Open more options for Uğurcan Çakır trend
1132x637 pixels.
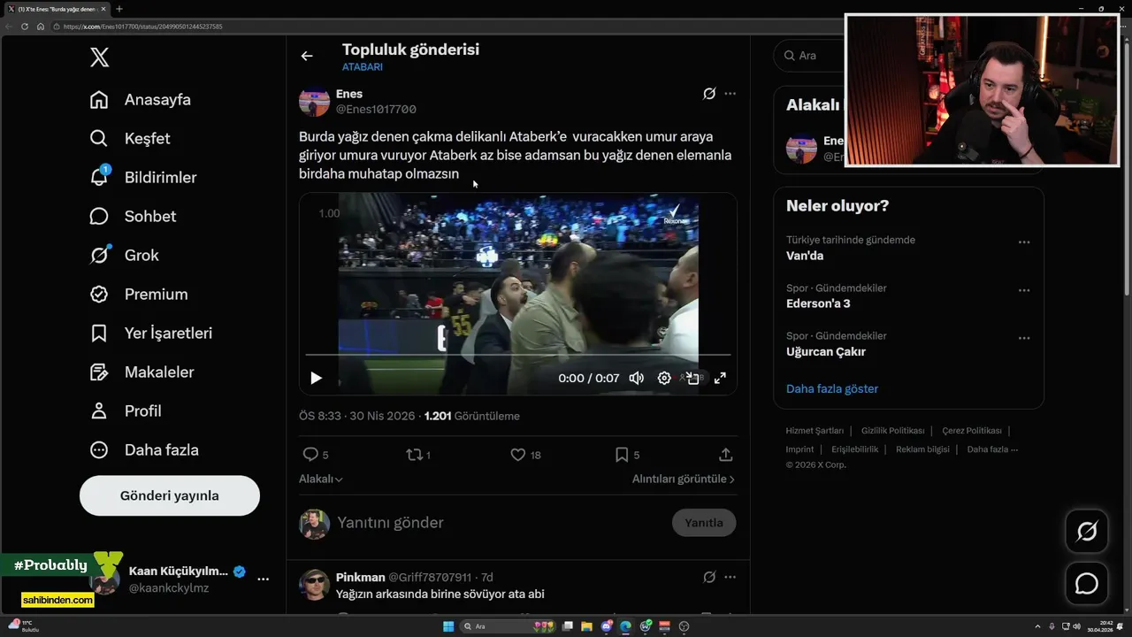pos(1024,338)
